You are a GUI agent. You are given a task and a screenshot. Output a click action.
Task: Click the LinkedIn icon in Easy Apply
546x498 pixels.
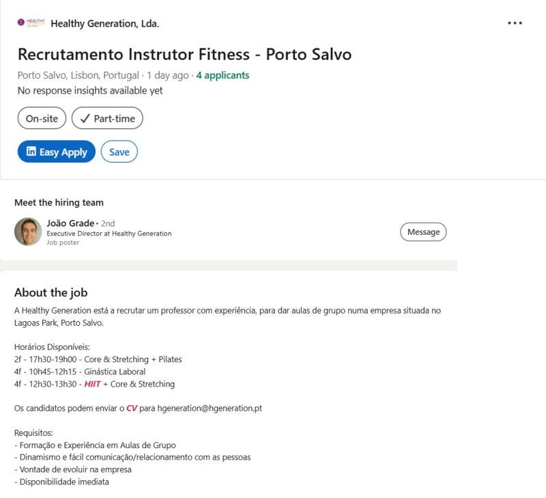point(31,151)
